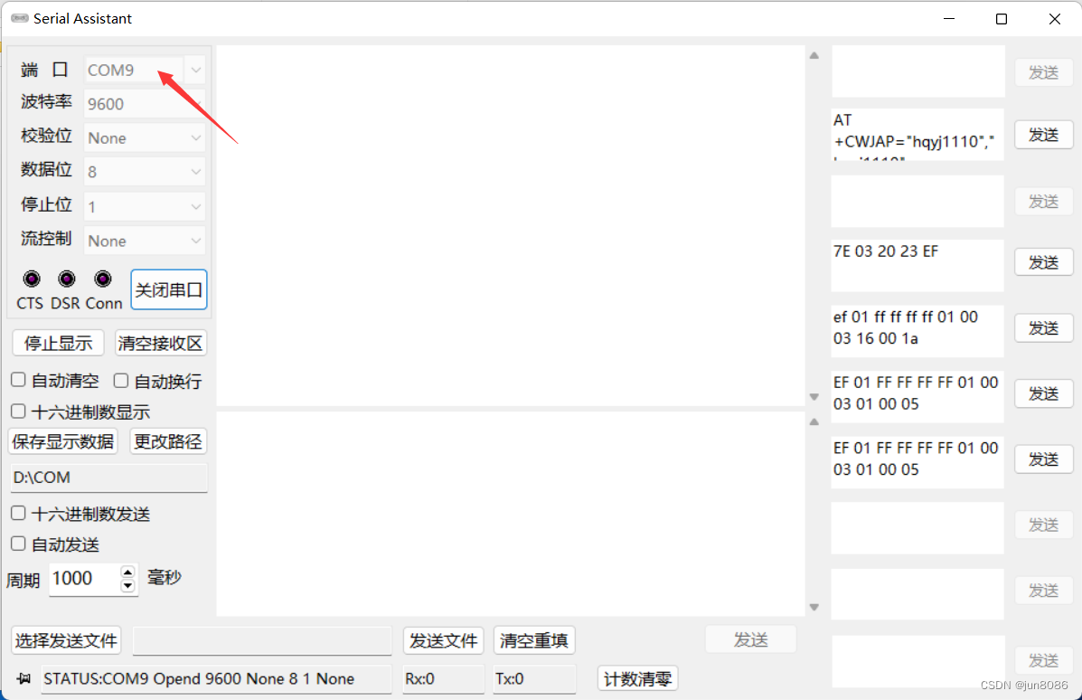The height and width of the screenshot is (700, 1082).
Task: Click the 7E 03 20 23 EF preset box
Action: click(x=917, y=266)
